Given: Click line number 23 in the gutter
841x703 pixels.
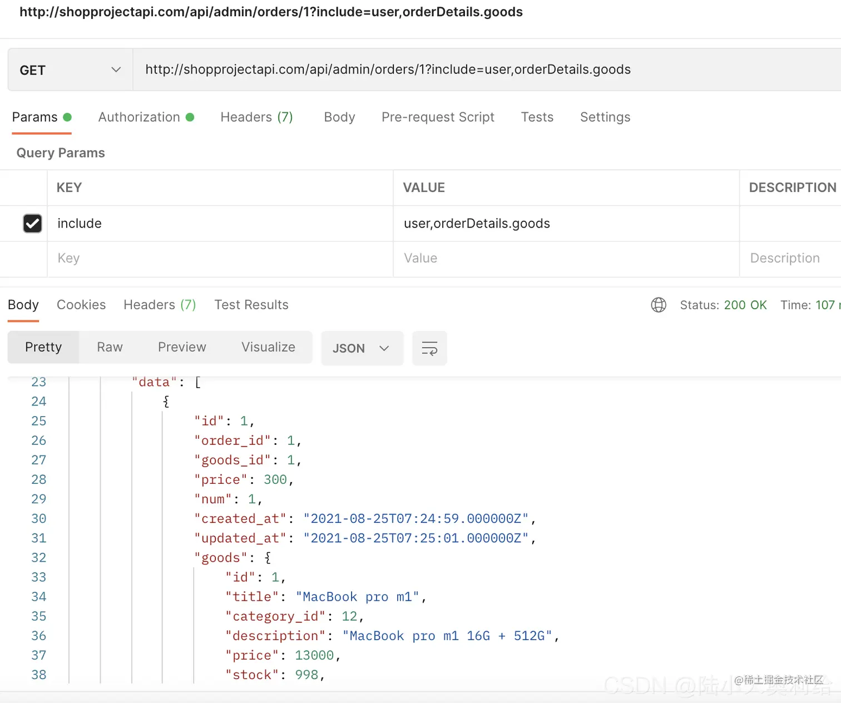Looking at the screenshot, I should [x=39, y=382].
